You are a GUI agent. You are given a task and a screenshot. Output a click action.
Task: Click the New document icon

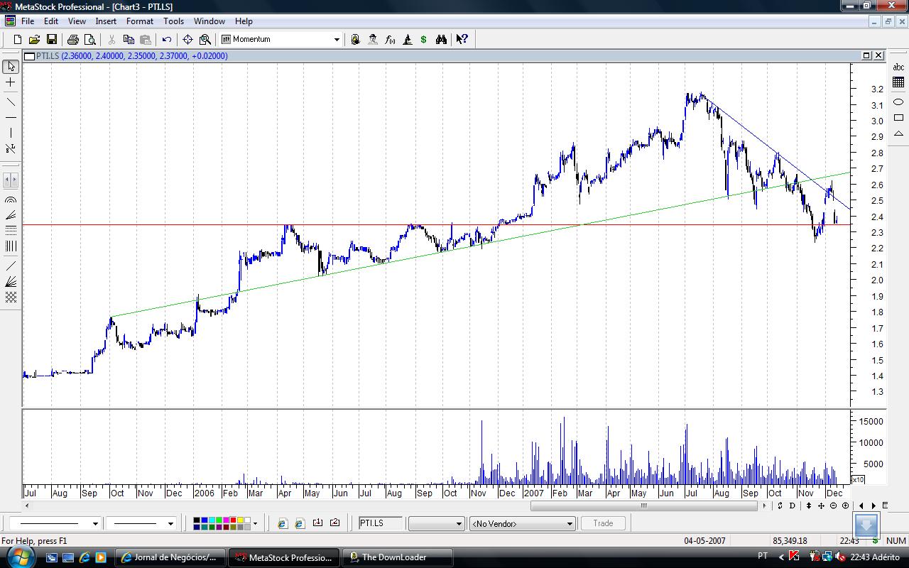[x=18, y=40]
